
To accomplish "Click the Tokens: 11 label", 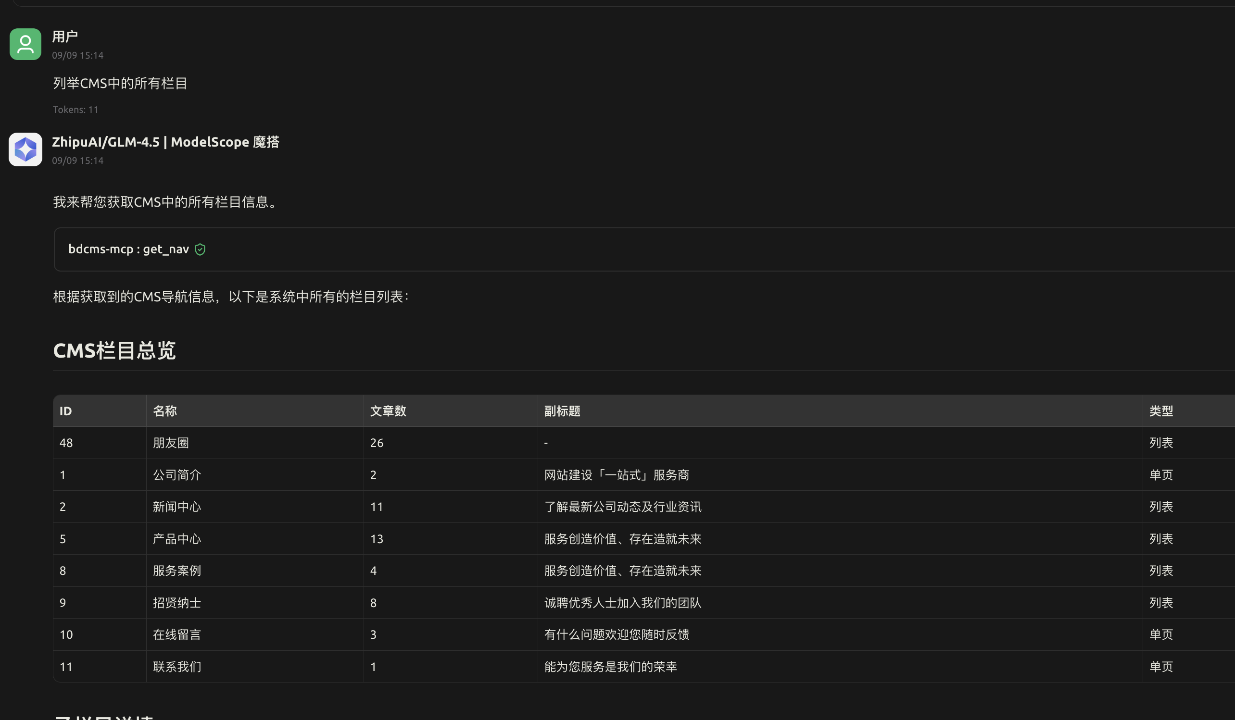I will (75, 109).
